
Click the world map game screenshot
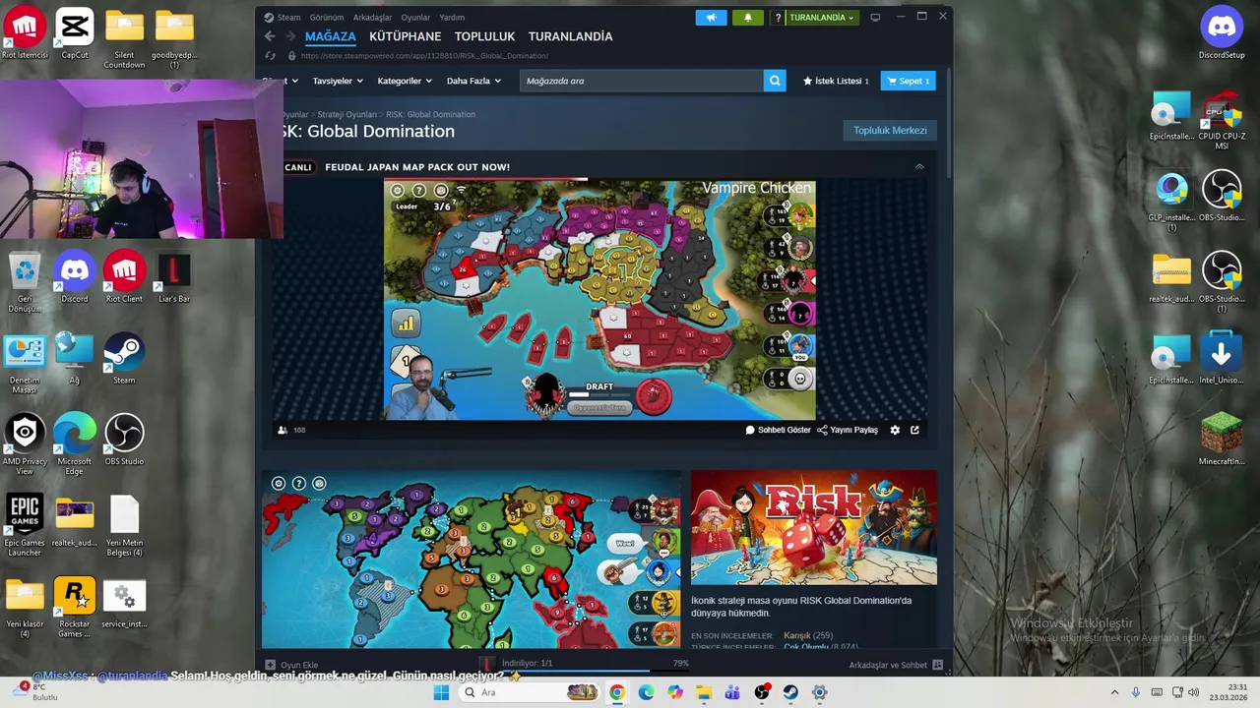pos(471,559)
